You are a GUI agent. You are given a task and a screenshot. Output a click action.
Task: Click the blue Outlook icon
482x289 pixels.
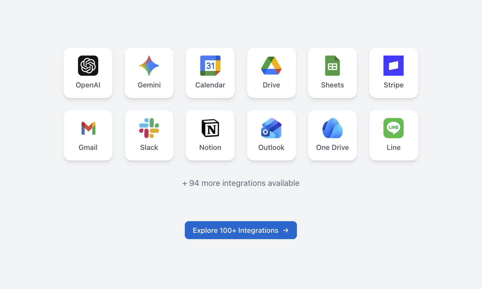271,128
